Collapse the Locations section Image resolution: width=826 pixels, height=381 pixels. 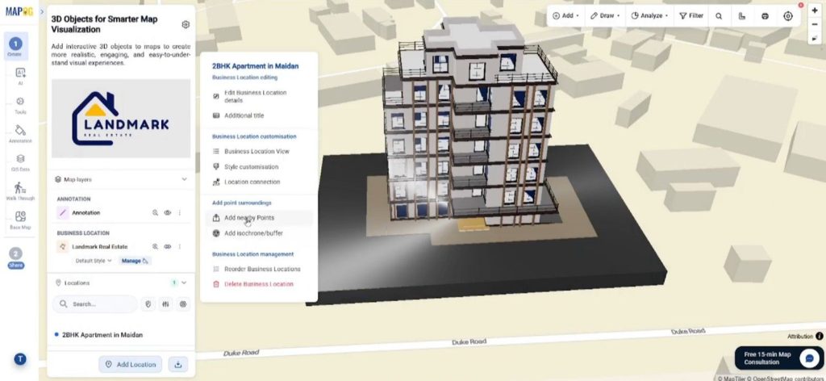[x=184, y=283]
